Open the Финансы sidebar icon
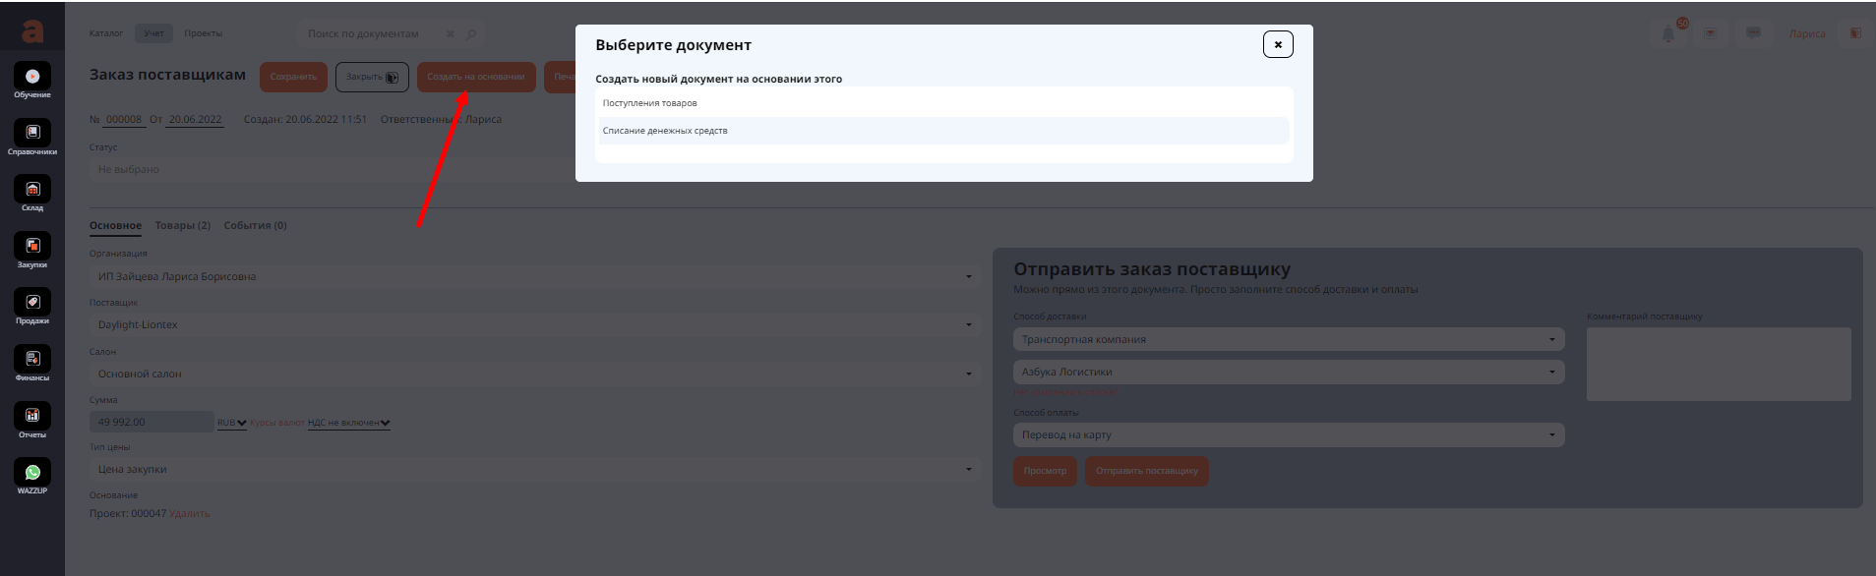The image size is (1876, 576). click(x=32, y=359)
